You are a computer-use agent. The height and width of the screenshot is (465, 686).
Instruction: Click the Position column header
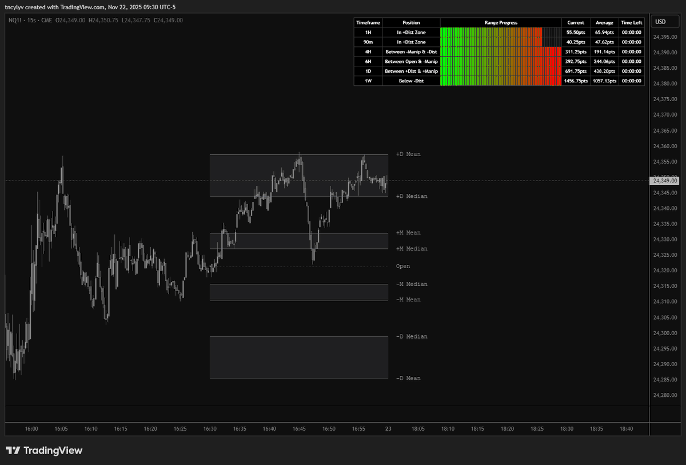(x=411, y=23)
